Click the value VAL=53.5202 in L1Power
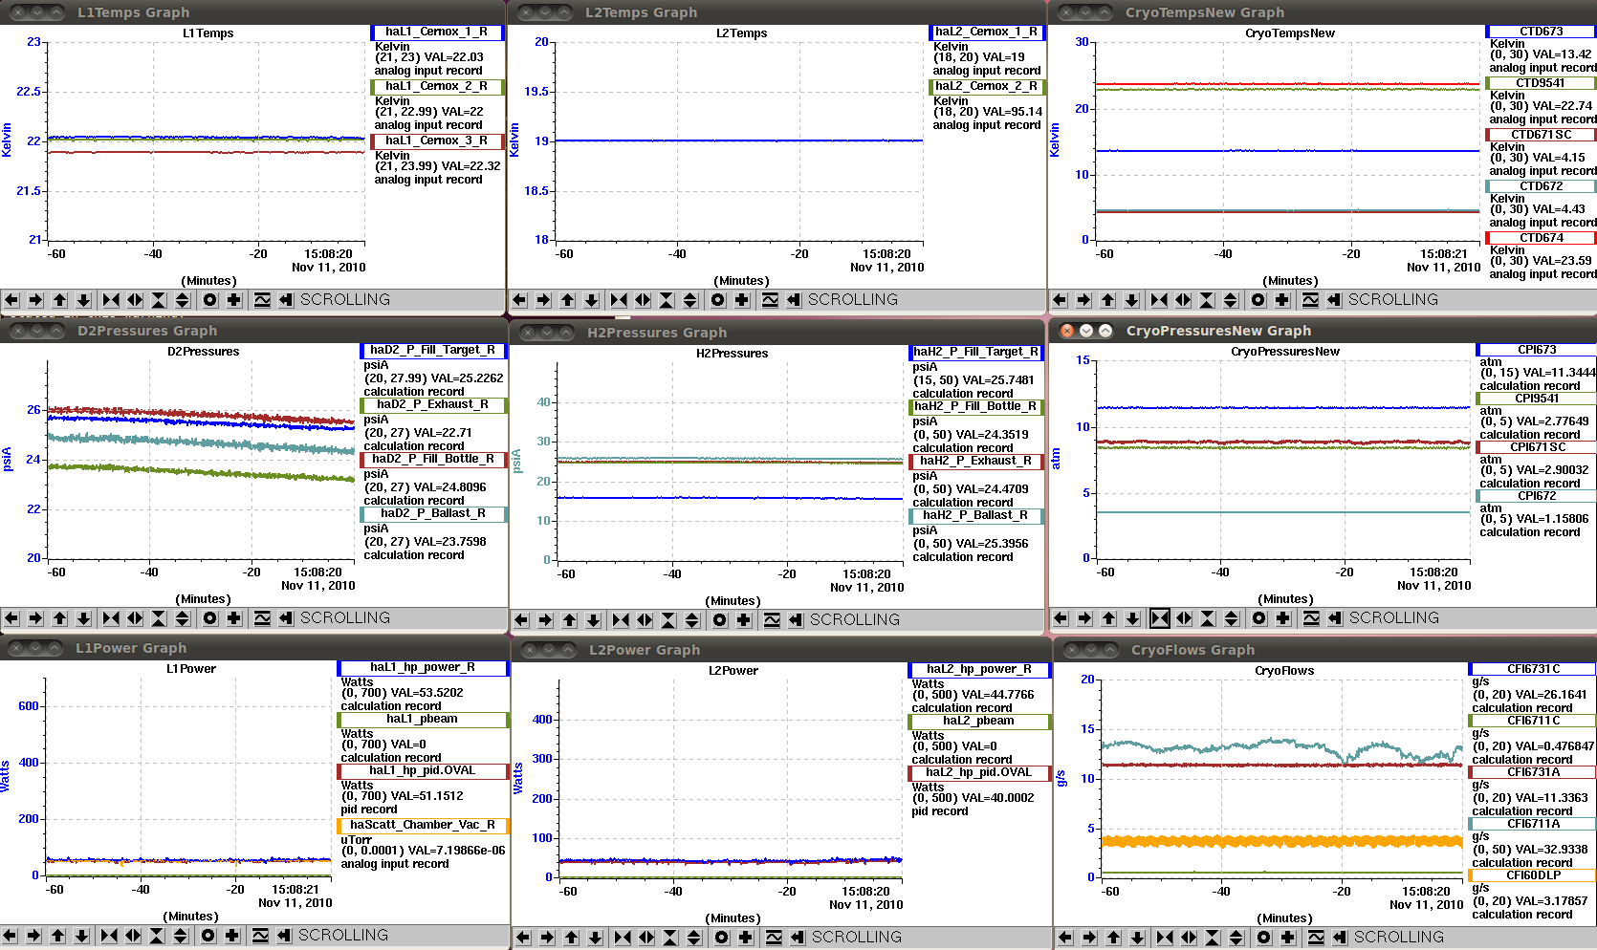The height and width of the screenshot is (950, 1597). 427,693
